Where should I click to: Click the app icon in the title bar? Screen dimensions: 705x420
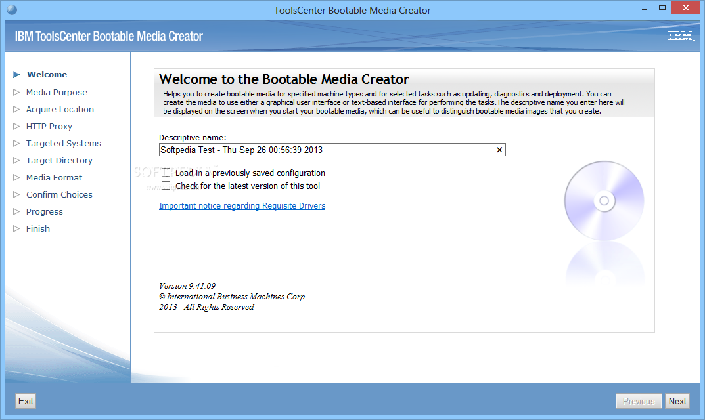12,9
